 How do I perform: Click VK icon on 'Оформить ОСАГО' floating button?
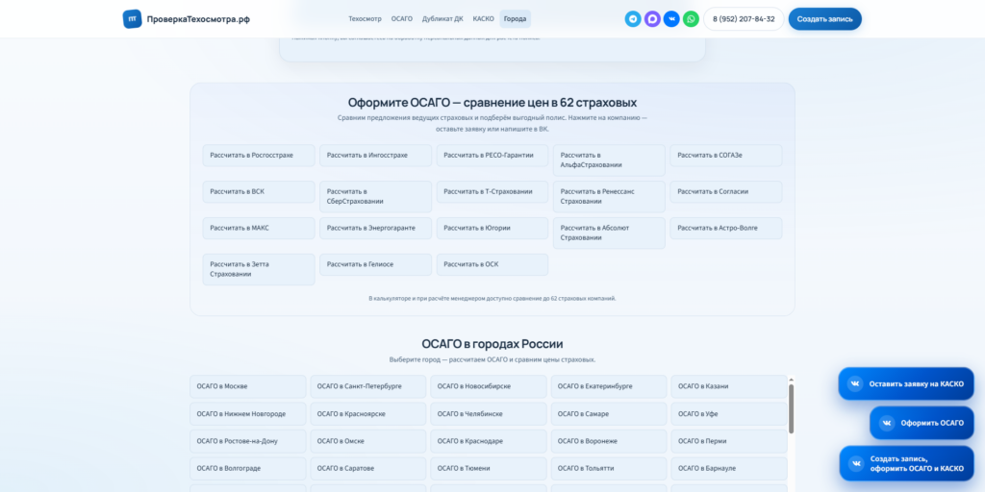point(886,423)
